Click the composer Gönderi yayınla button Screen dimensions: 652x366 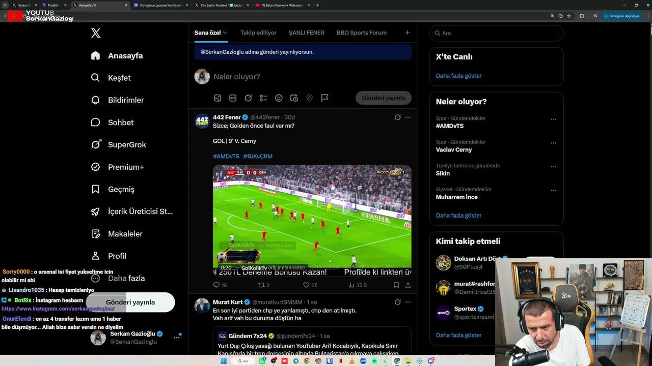pos(384,98)
